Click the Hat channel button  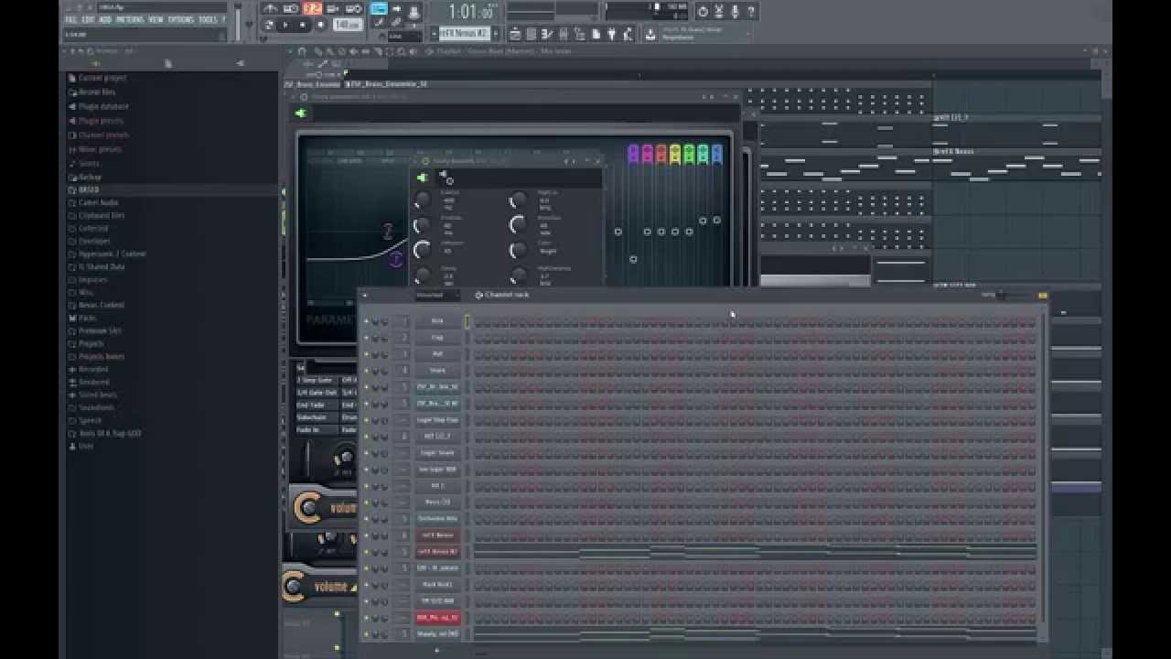click(x=437, y=354)
